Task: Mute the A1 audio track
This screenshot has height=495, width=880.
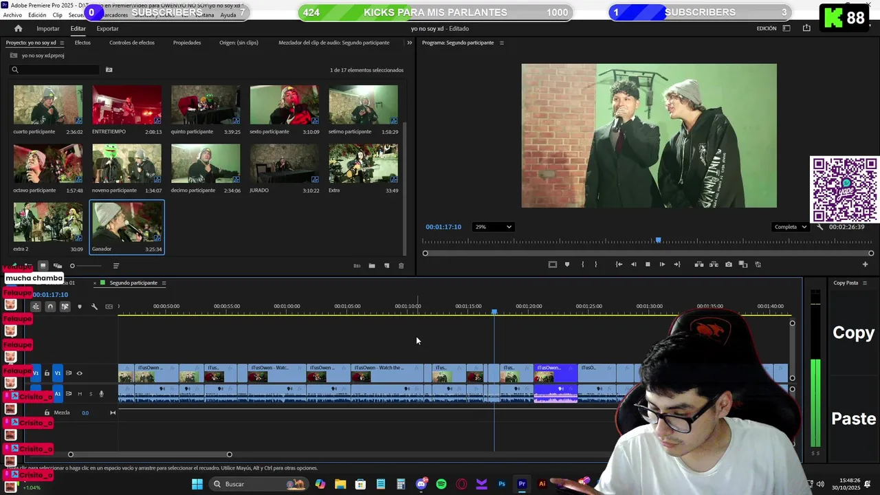Action: pos(79,394)
